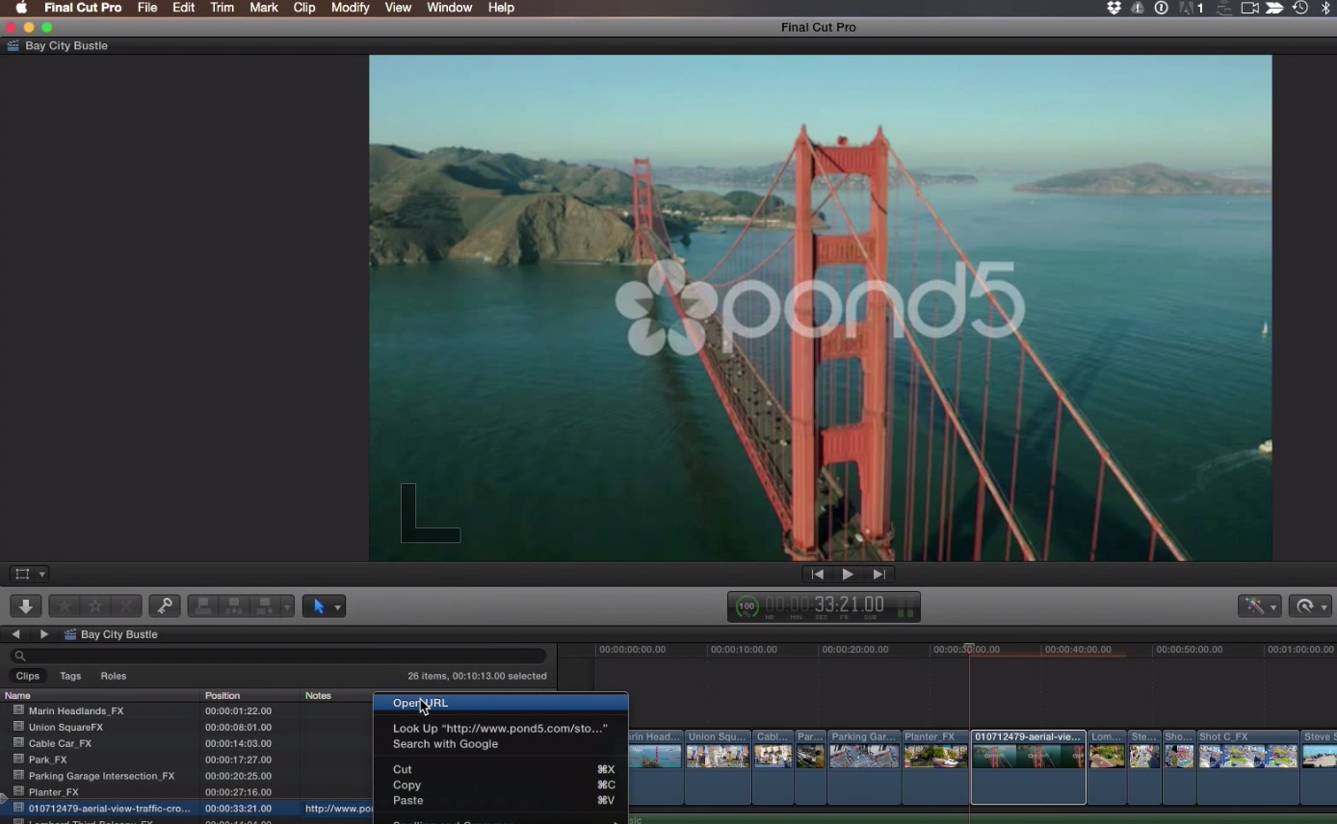This screenshot has width=1337, height=824.
Task: Click the Append clip to storyline button
Action: pyautogui.click(x=266, y=606)
